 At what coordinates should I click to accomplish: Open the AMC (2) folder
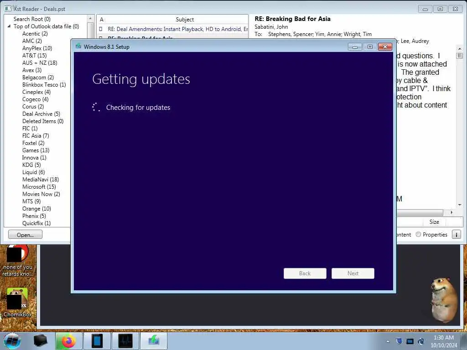point(32,41)
